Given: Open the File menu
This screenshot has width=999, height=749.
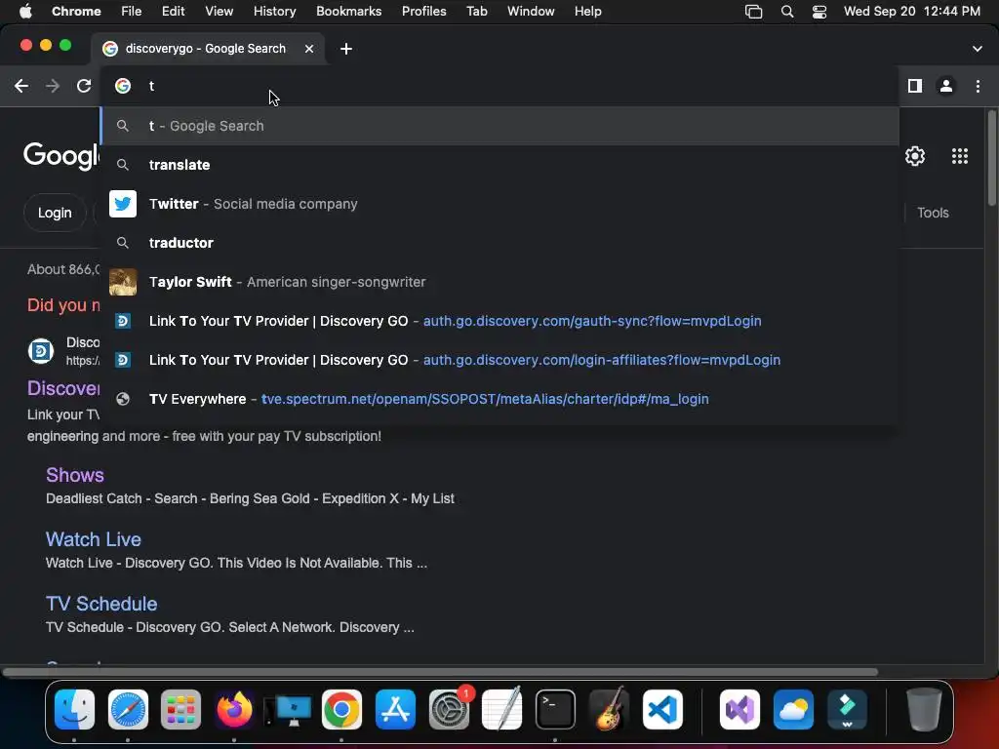Looking at the screenshot, I should [132, 12].
